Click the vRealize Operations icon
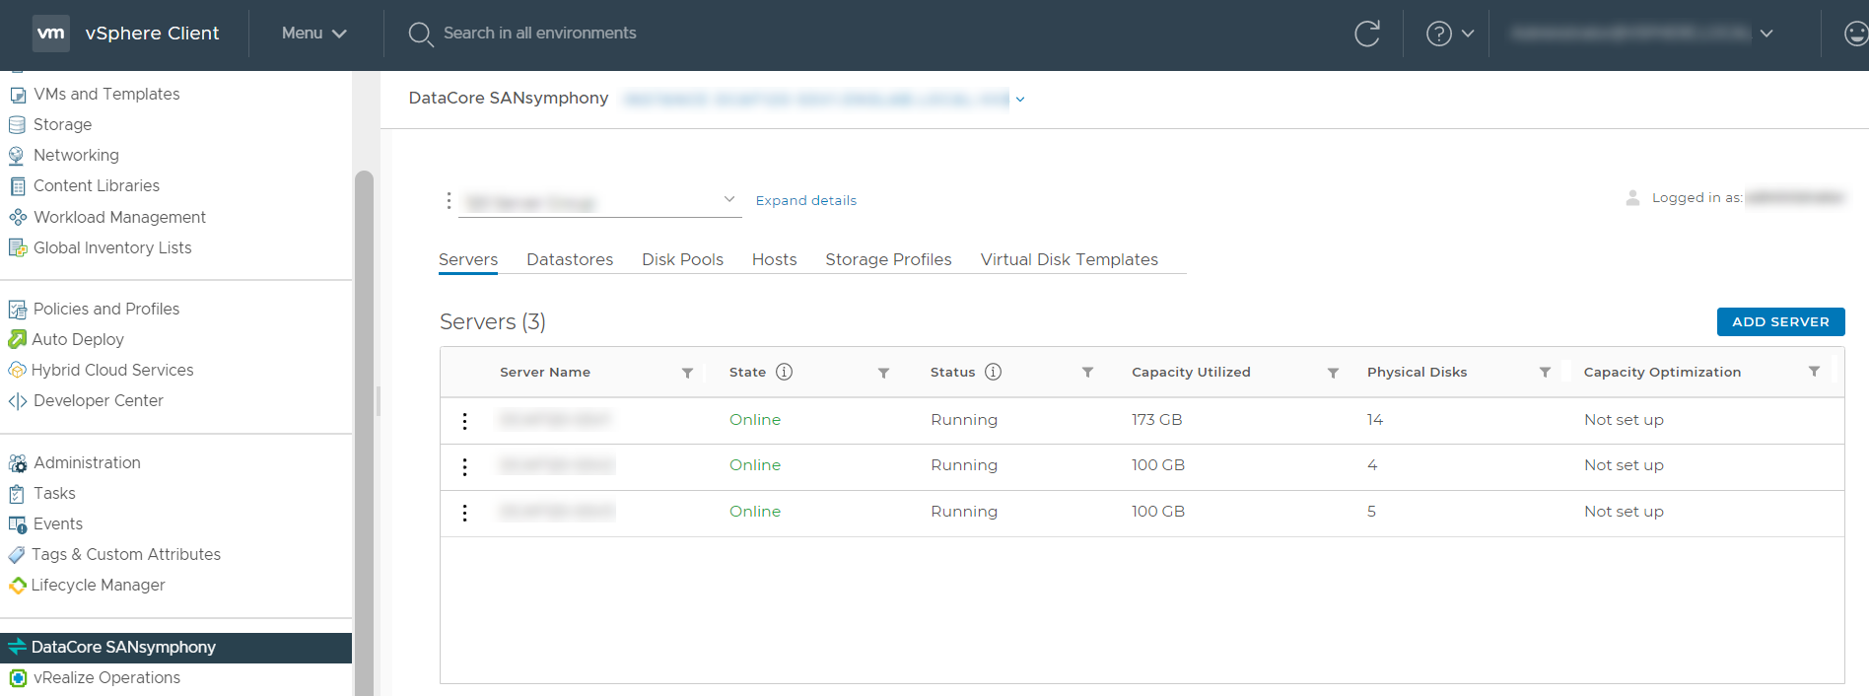Image resolution: width=1869 pixels, height=696 pixels. (18, 678)
